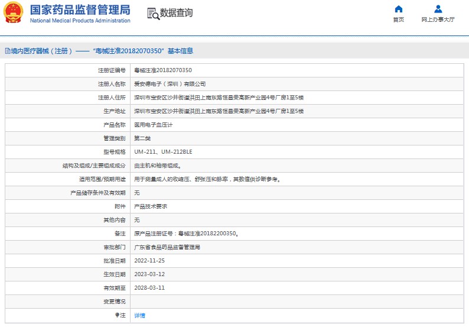Click 无 in the 其他内容 row

pos(137,220)
